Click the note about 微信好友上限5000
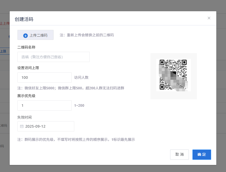226x172 pixels. [x=71, y=88]
